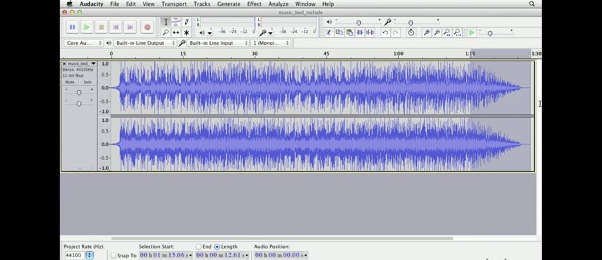Select the Zoom (magnifier) tool
Screen dimensions: 602x260
166,32
